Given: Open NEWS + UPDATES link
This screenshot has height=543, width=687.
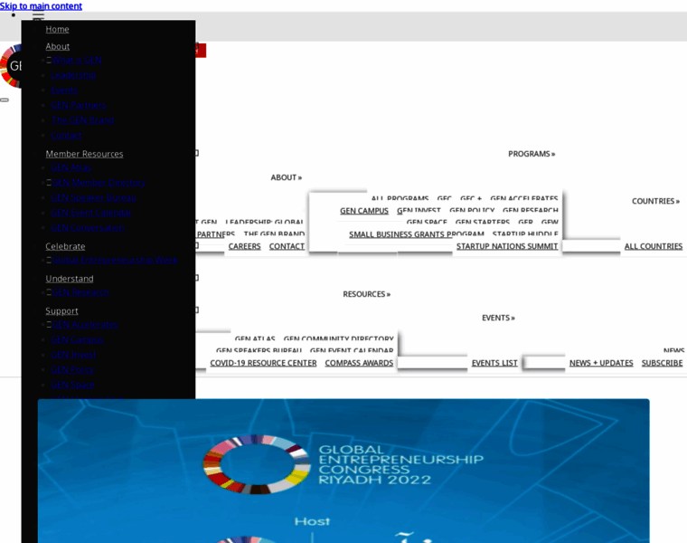Looking at the screenshot, I should (601, 363).
